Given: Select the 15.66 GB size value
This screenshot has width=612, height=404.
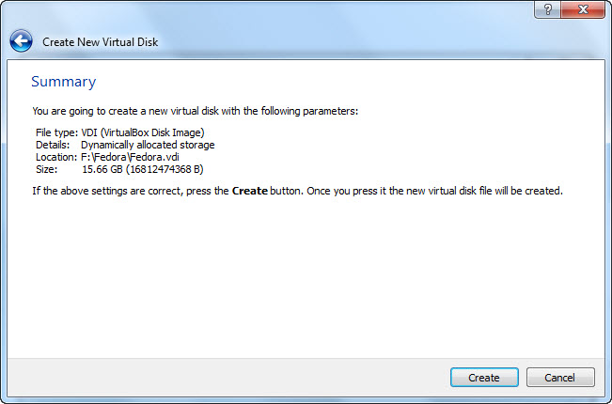Looking at the screenshot, I should pyautogui.click(x=102, y=169).
